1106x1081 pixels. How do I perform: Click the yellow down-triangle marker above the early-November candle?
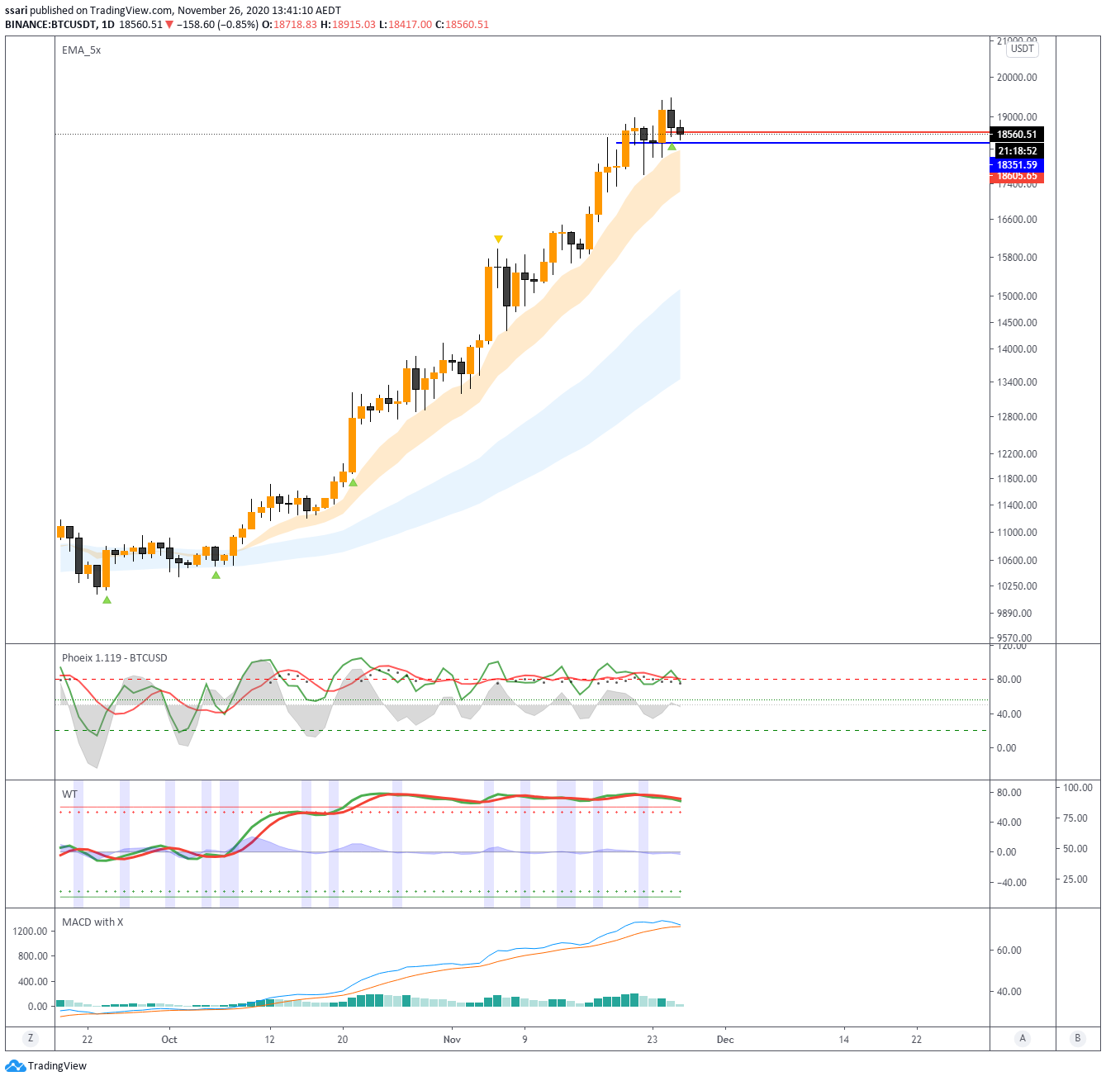click(x=498, y=239)
